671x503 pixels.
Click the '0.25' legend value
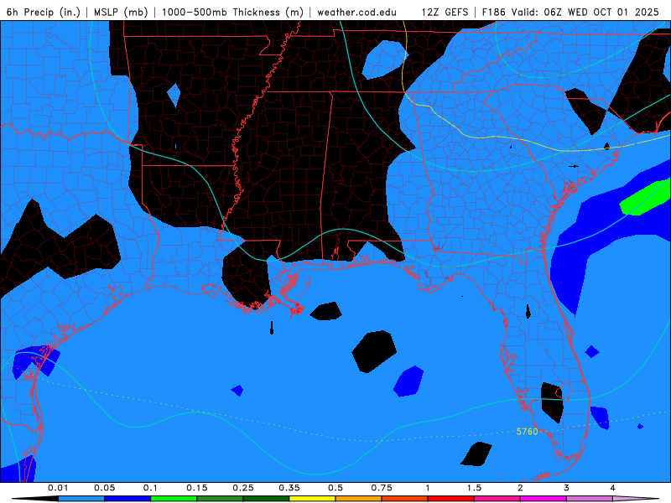point(243,488)
